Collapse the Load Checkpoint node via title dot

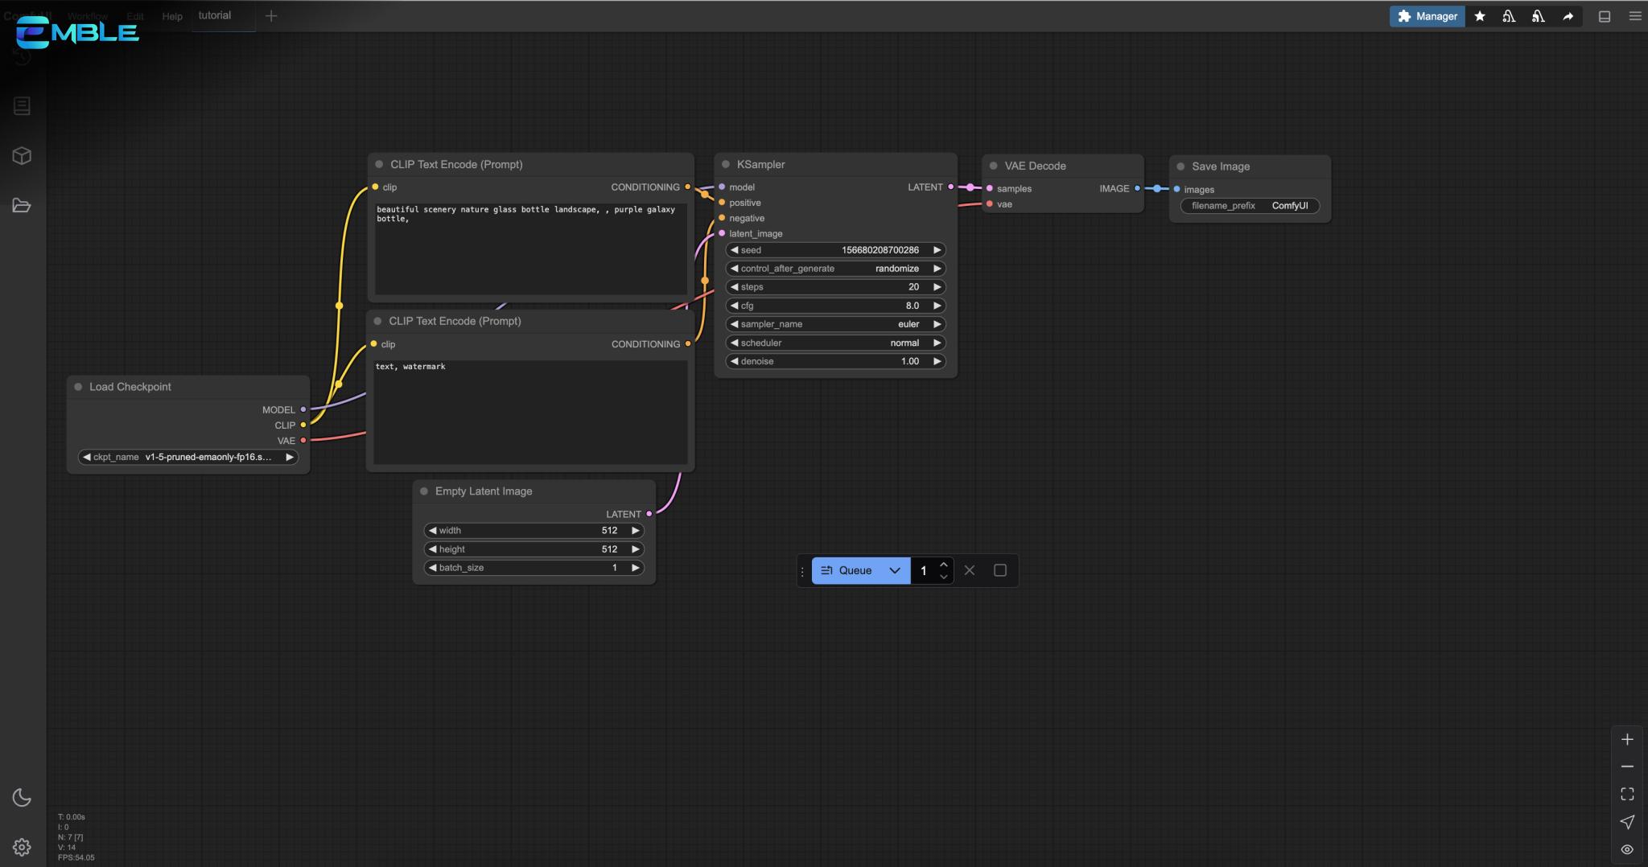[78, 387]
